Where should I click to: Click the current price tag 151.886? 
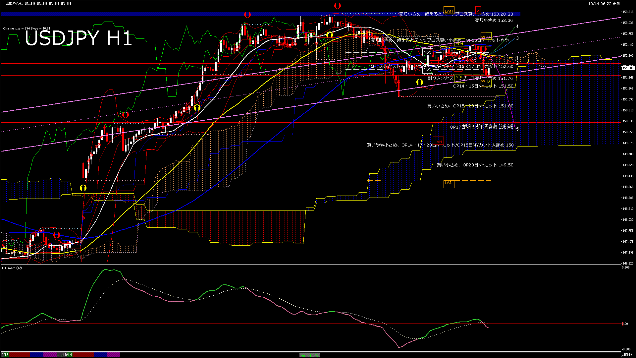click(x=628, y=68)
